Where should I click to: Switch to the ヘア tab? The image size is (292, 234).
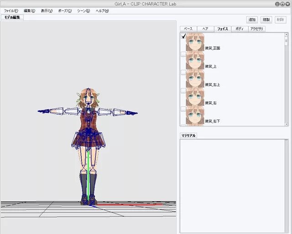tap(205, 29)
